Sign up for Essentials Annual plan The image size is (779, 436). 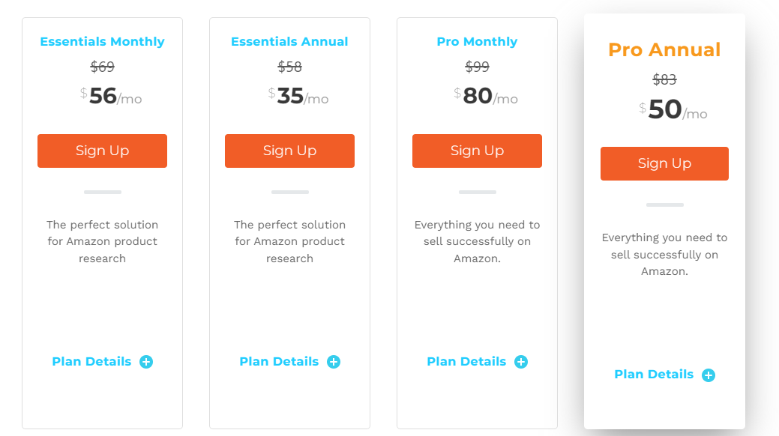(x=289, y=151)
